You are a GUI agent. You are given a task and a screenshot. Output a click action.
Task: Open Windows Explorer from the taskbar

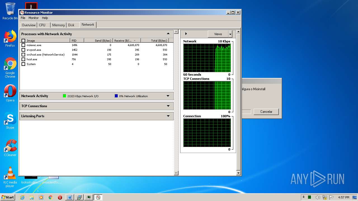click(x=32, y=197)
